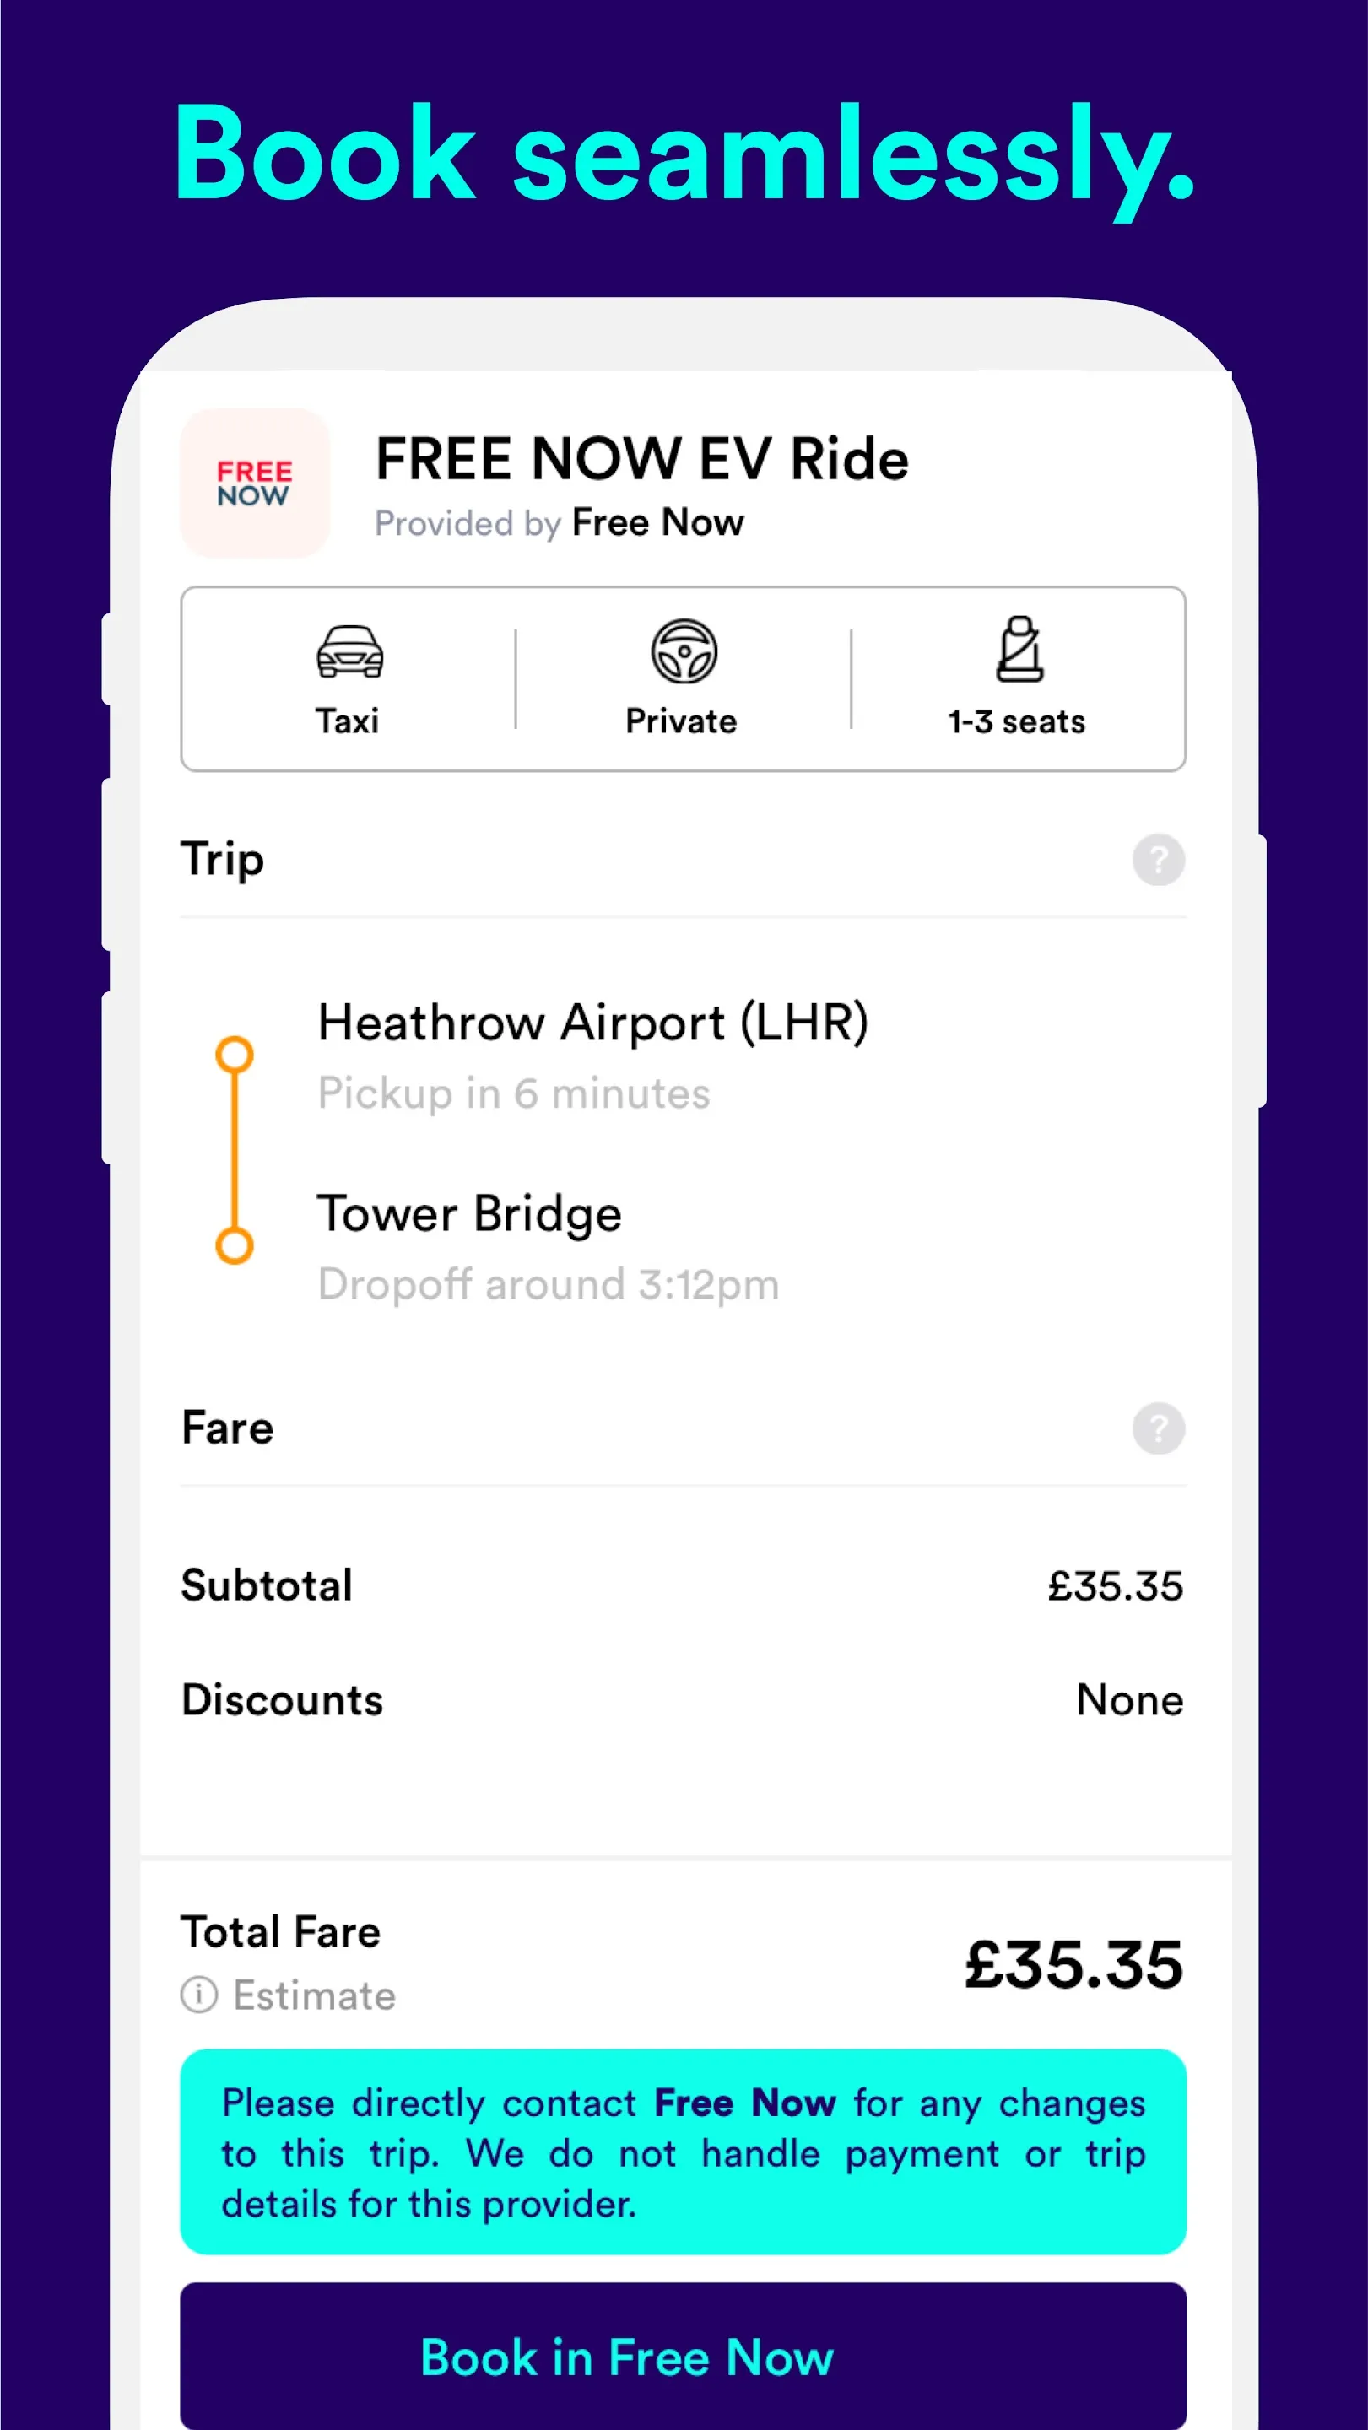Tap the Pickup in 6 minutes text
Screen dimensions: 1368x2430
tap(514, 1094)
